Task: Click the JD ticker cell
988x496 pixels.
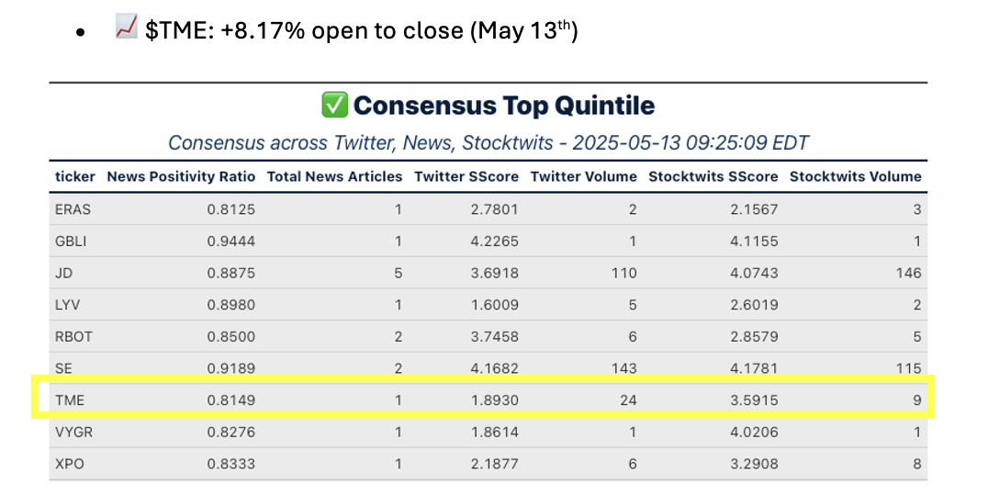Action: 64,273
